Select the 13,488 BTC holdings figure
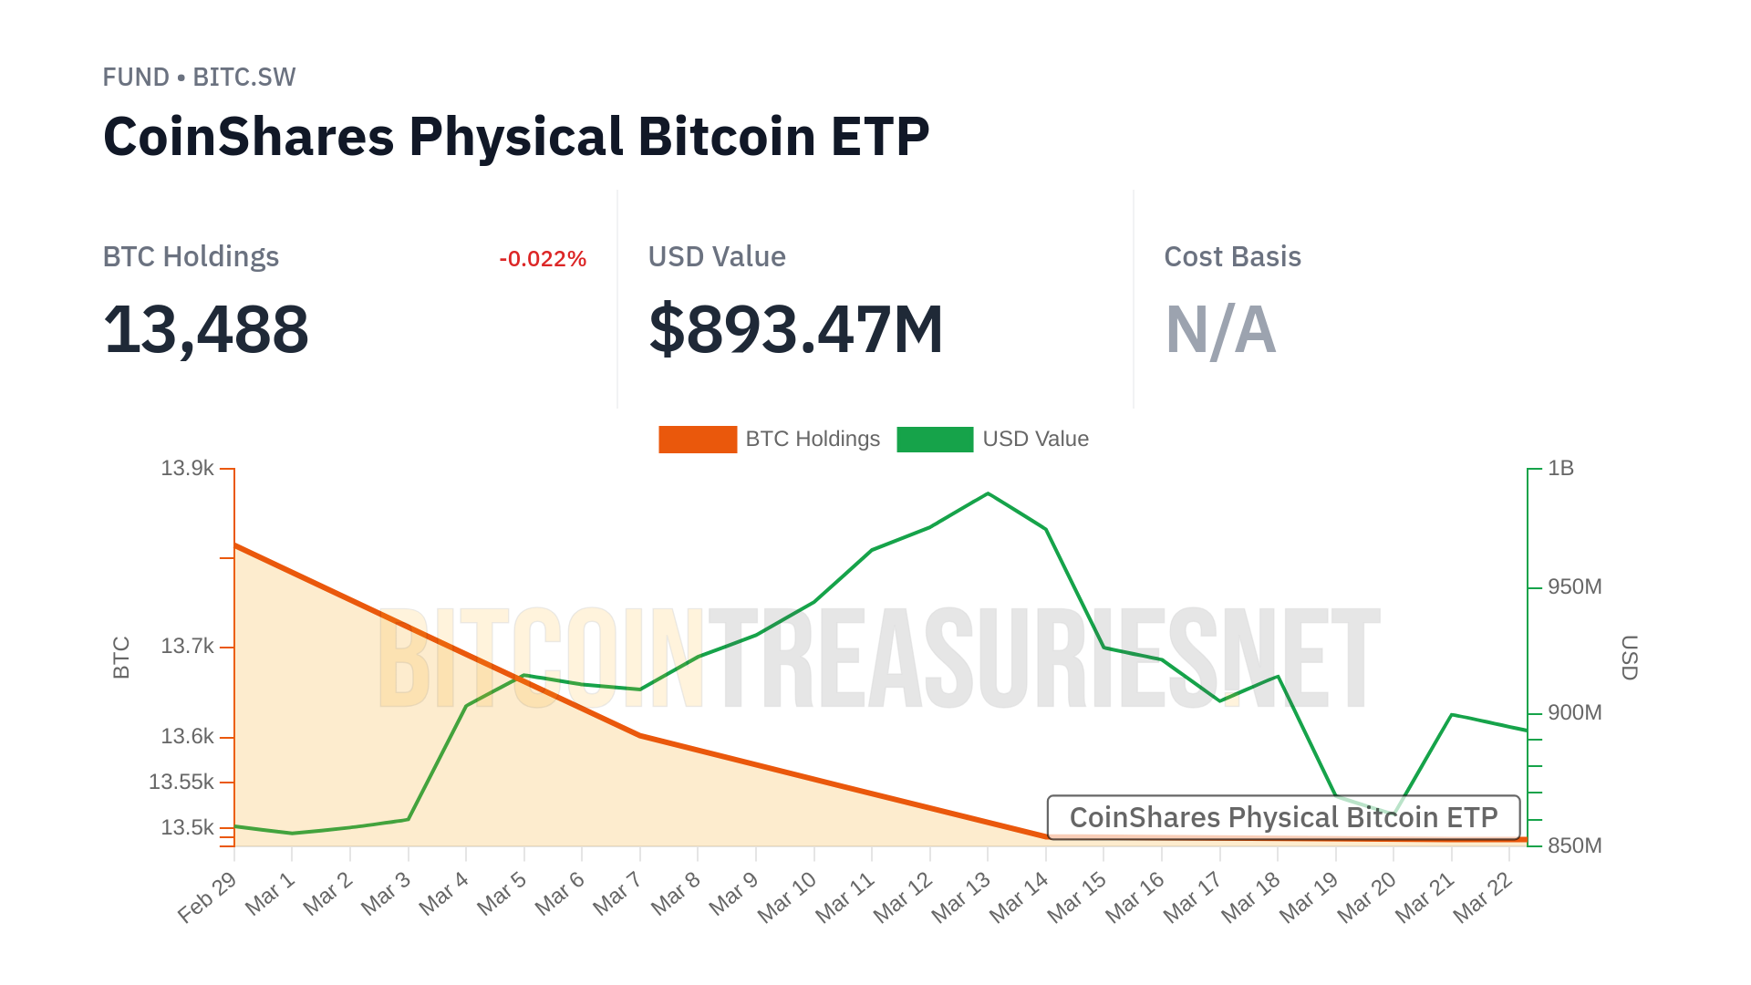 pyautogui.click(x=206, y=330)
